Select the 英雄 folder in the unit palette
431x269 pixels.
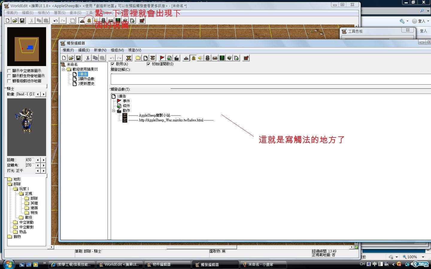coord(34,203)
